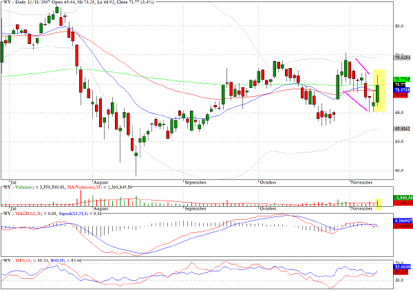Click the 68.0 price axis label
413x292 pixels.
399,113
